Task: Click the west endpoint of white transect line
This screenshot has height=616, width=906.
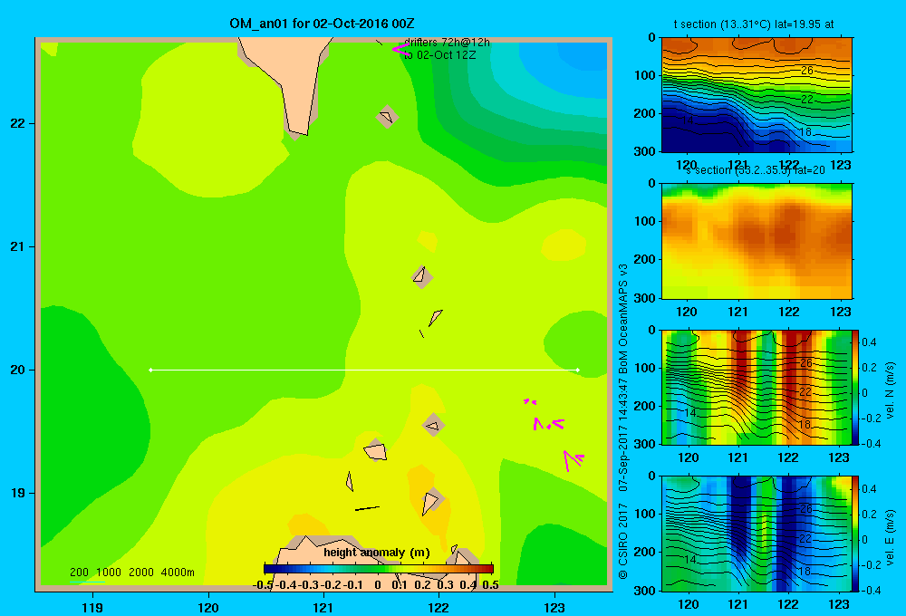Action: (150, 370)
